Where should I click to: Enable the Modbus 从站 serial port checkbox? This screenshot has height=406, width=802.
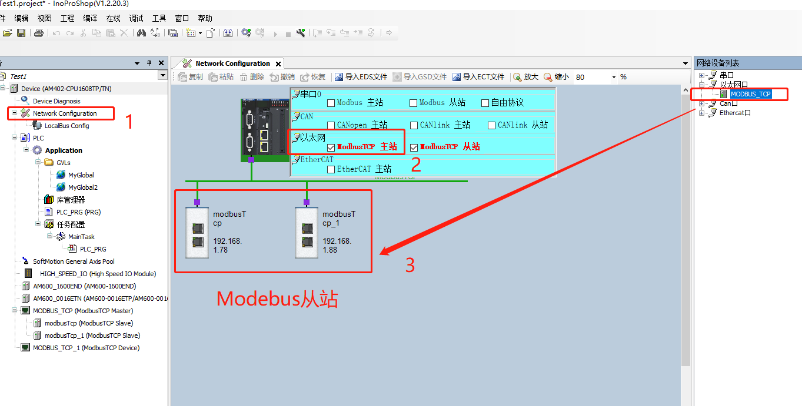pos(414,103)
